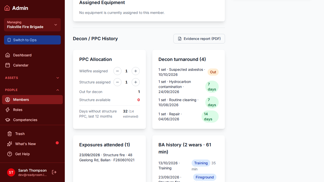Open Competencies page from sidebar
The width and height of the screenshot is (324, 182).
click(32, 120)
